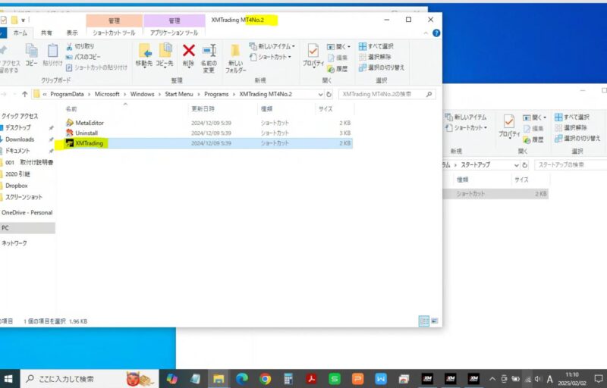
Task: Click History (履歴) in the front window ribbon
Action: [x=338, y=69]
